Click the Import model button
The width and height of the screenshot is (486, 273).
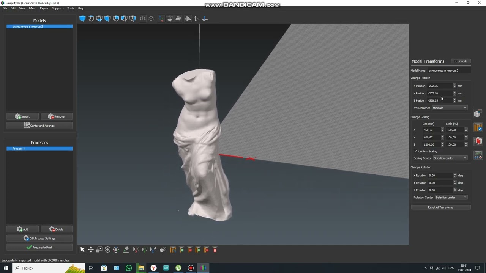click(x=22, y=116)
